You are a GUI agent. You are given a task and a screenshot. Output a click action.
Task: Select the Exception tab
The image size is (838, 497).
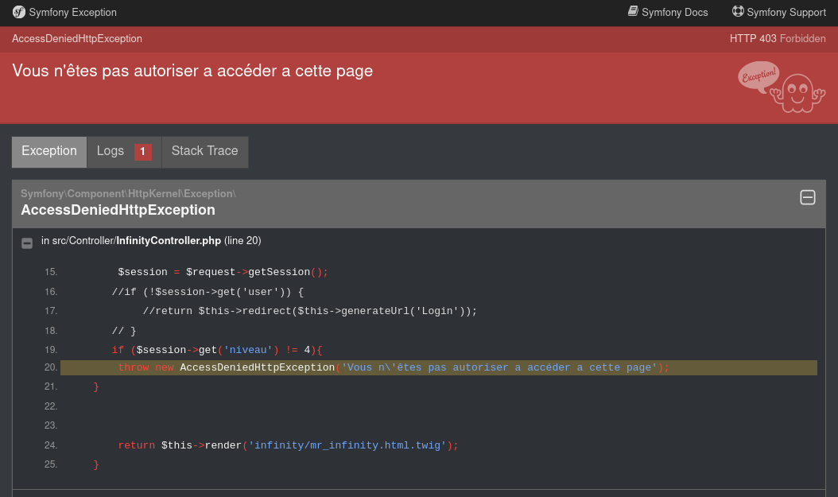[48, 151]
